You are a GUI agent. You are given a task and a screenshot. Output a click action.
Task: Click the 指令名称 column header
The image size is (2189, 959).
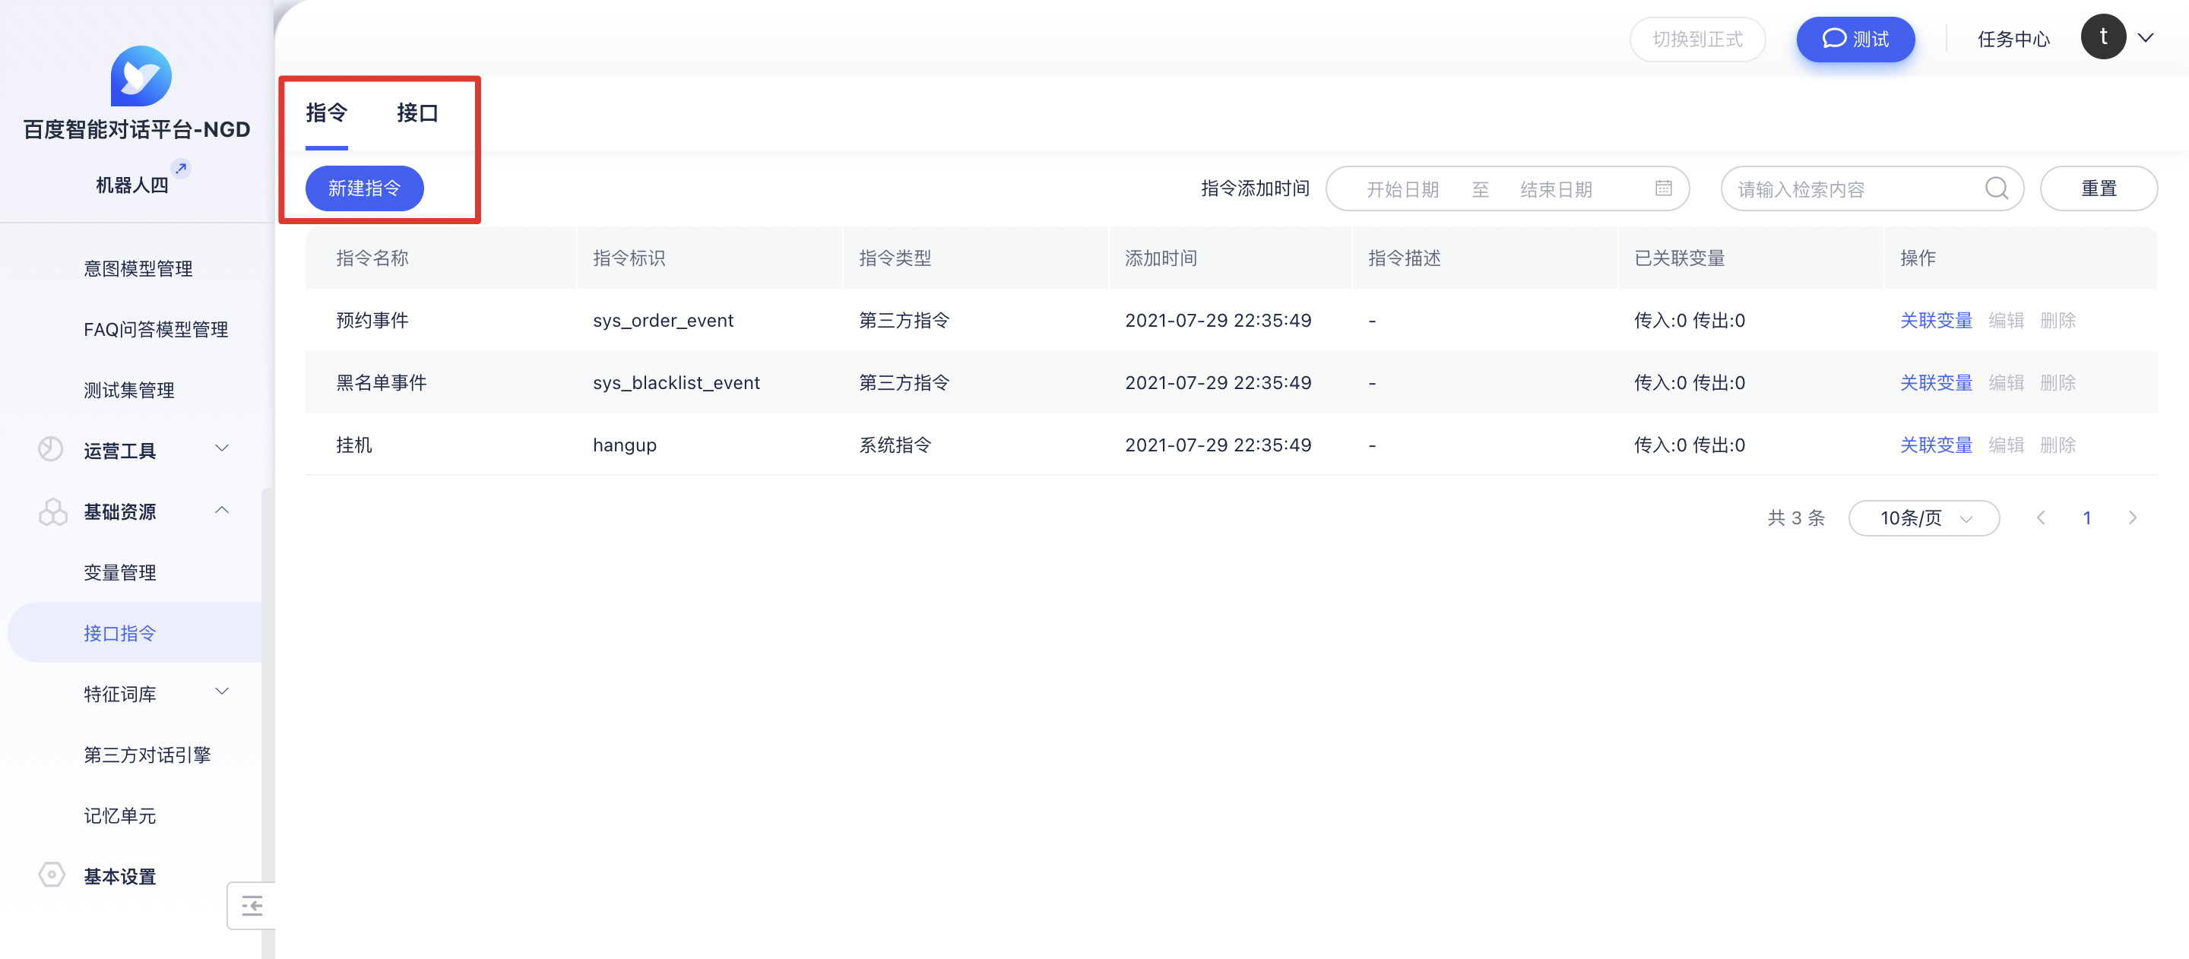(x=372, y=258)
